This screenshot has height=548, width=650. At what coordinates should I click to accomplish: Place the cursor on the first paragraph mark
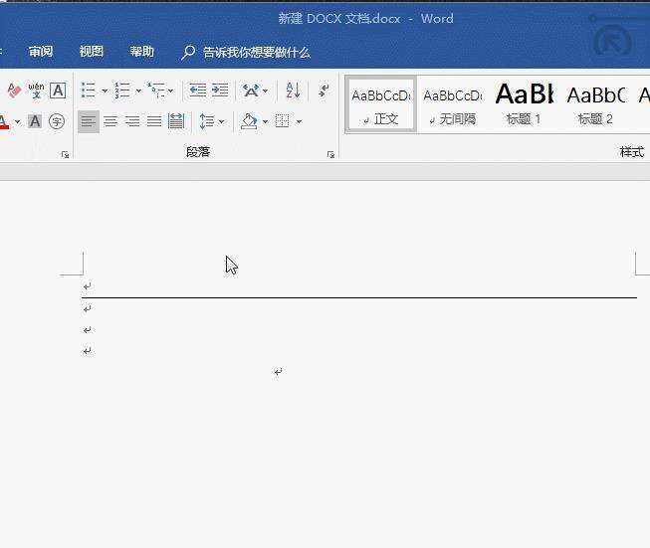click(x=87, y=286)
